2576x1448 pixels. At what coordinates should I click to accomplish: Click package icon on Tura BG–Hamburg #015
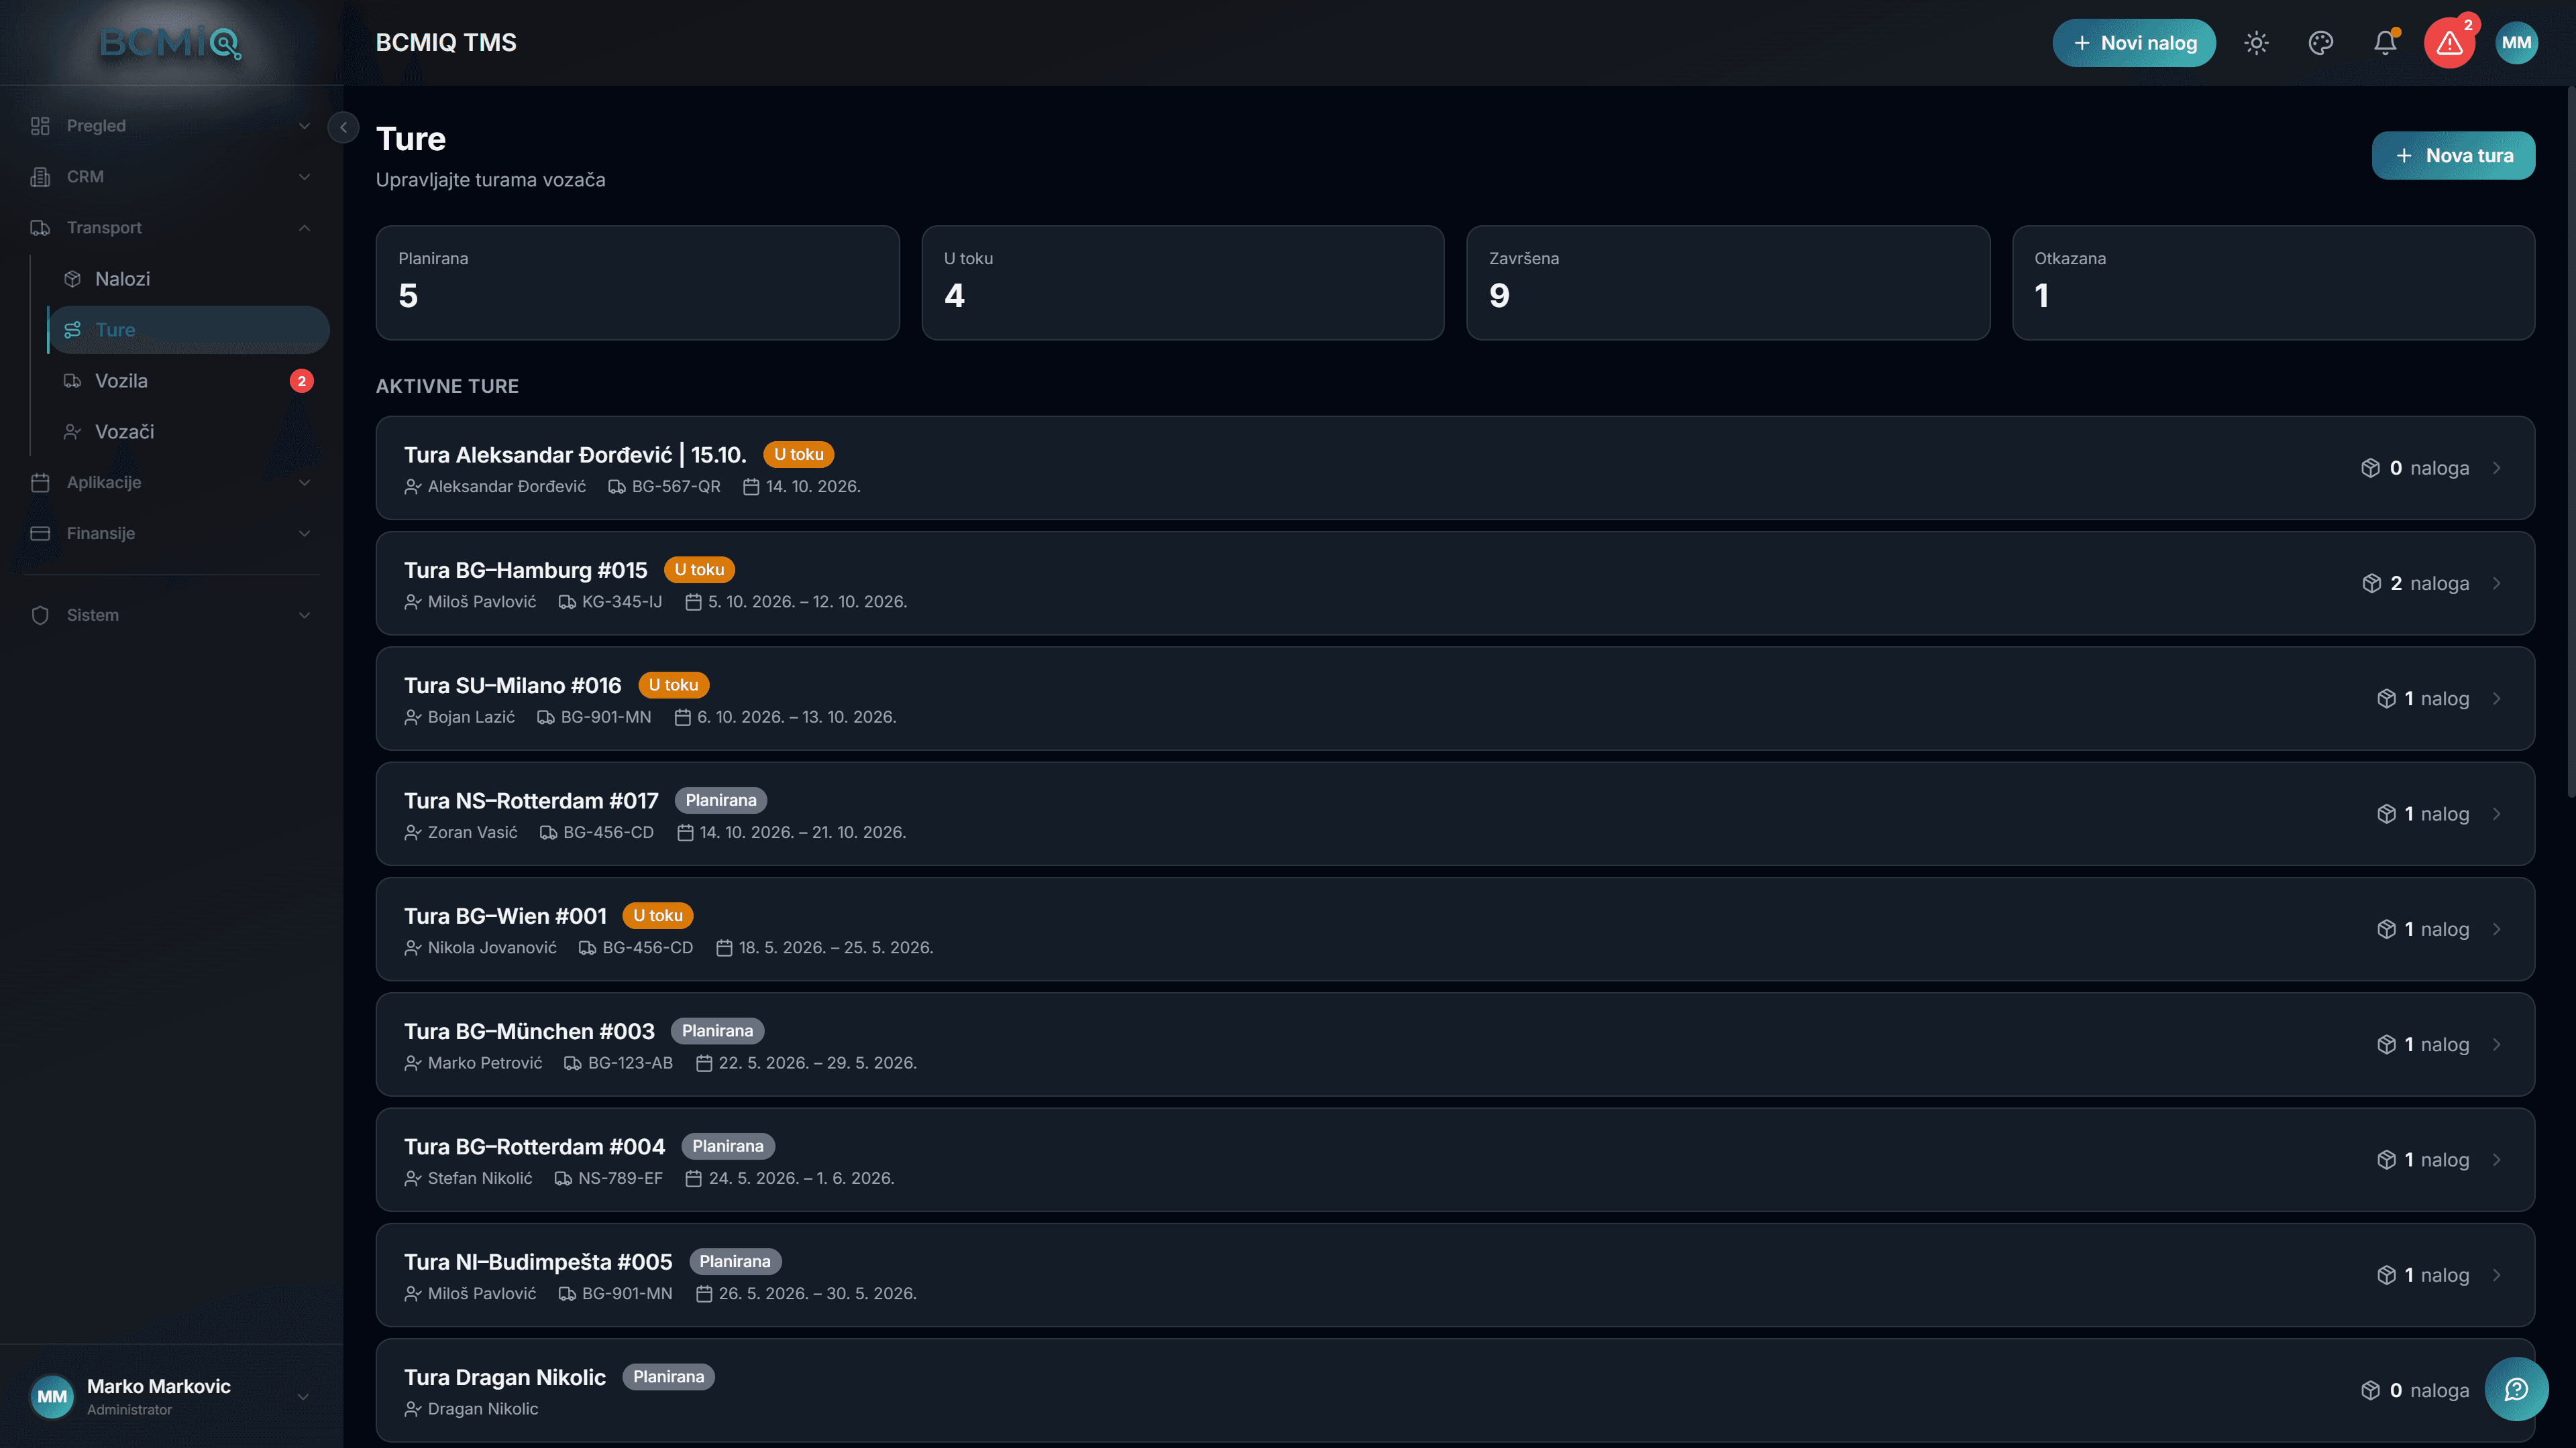coord(2371,584)
